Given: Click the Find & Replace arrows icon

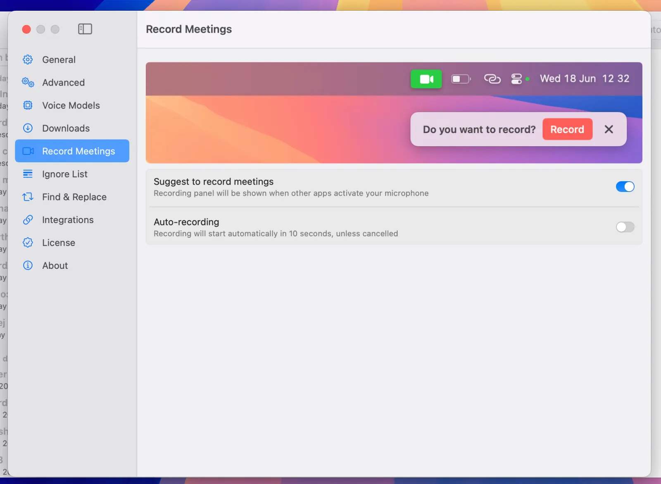Looking at the screenshot, I should 28,197.
